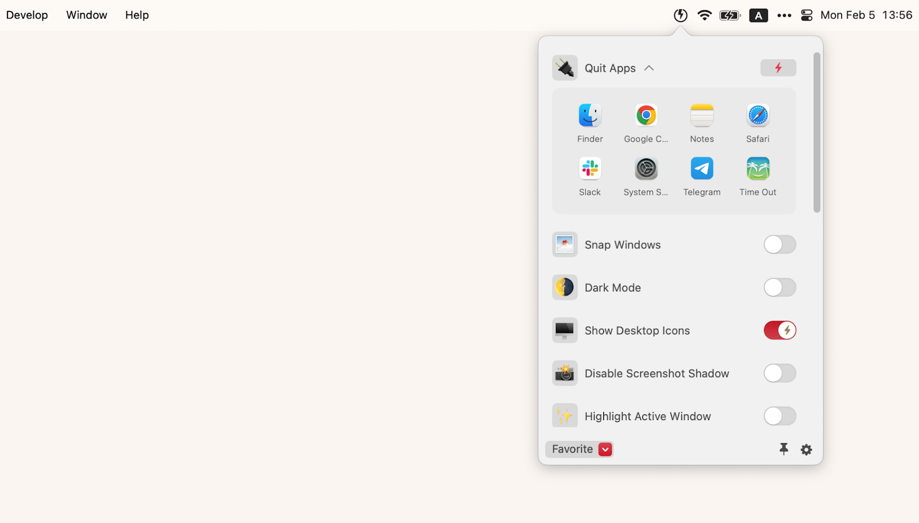Collapse the Quit Apps section chevron
The image size is (919, 523).
point(650,68)
